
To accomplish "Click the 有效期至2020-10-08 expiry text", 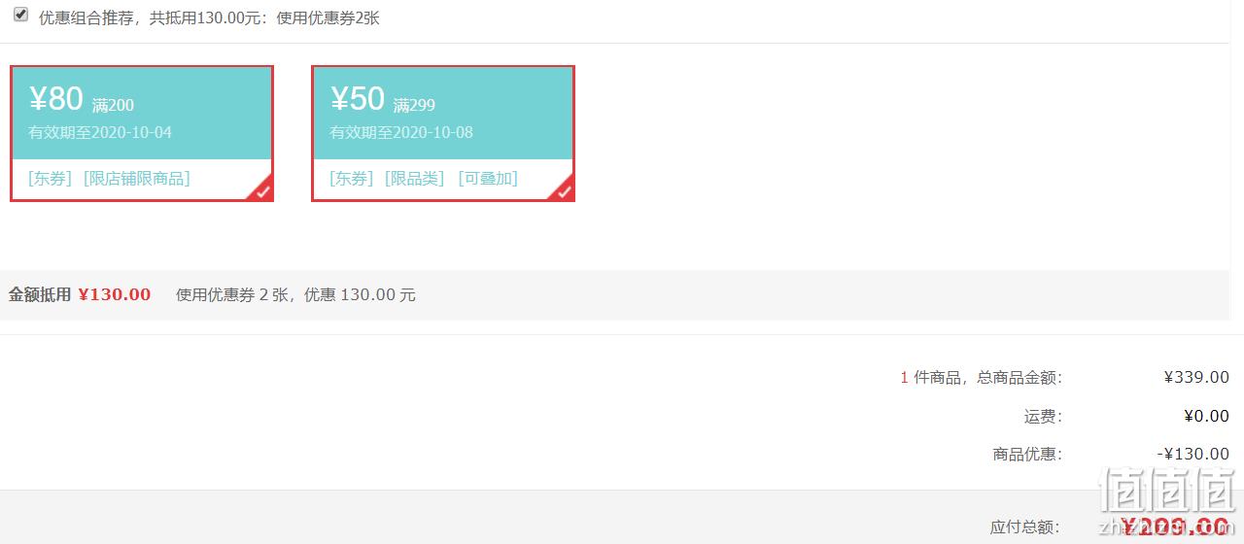I will coord(401,132).
